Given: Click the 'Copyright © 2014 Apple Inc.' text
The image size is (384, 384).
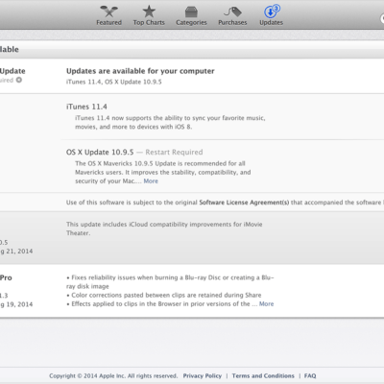Looking at the screenshot, I should pos(113,375).
